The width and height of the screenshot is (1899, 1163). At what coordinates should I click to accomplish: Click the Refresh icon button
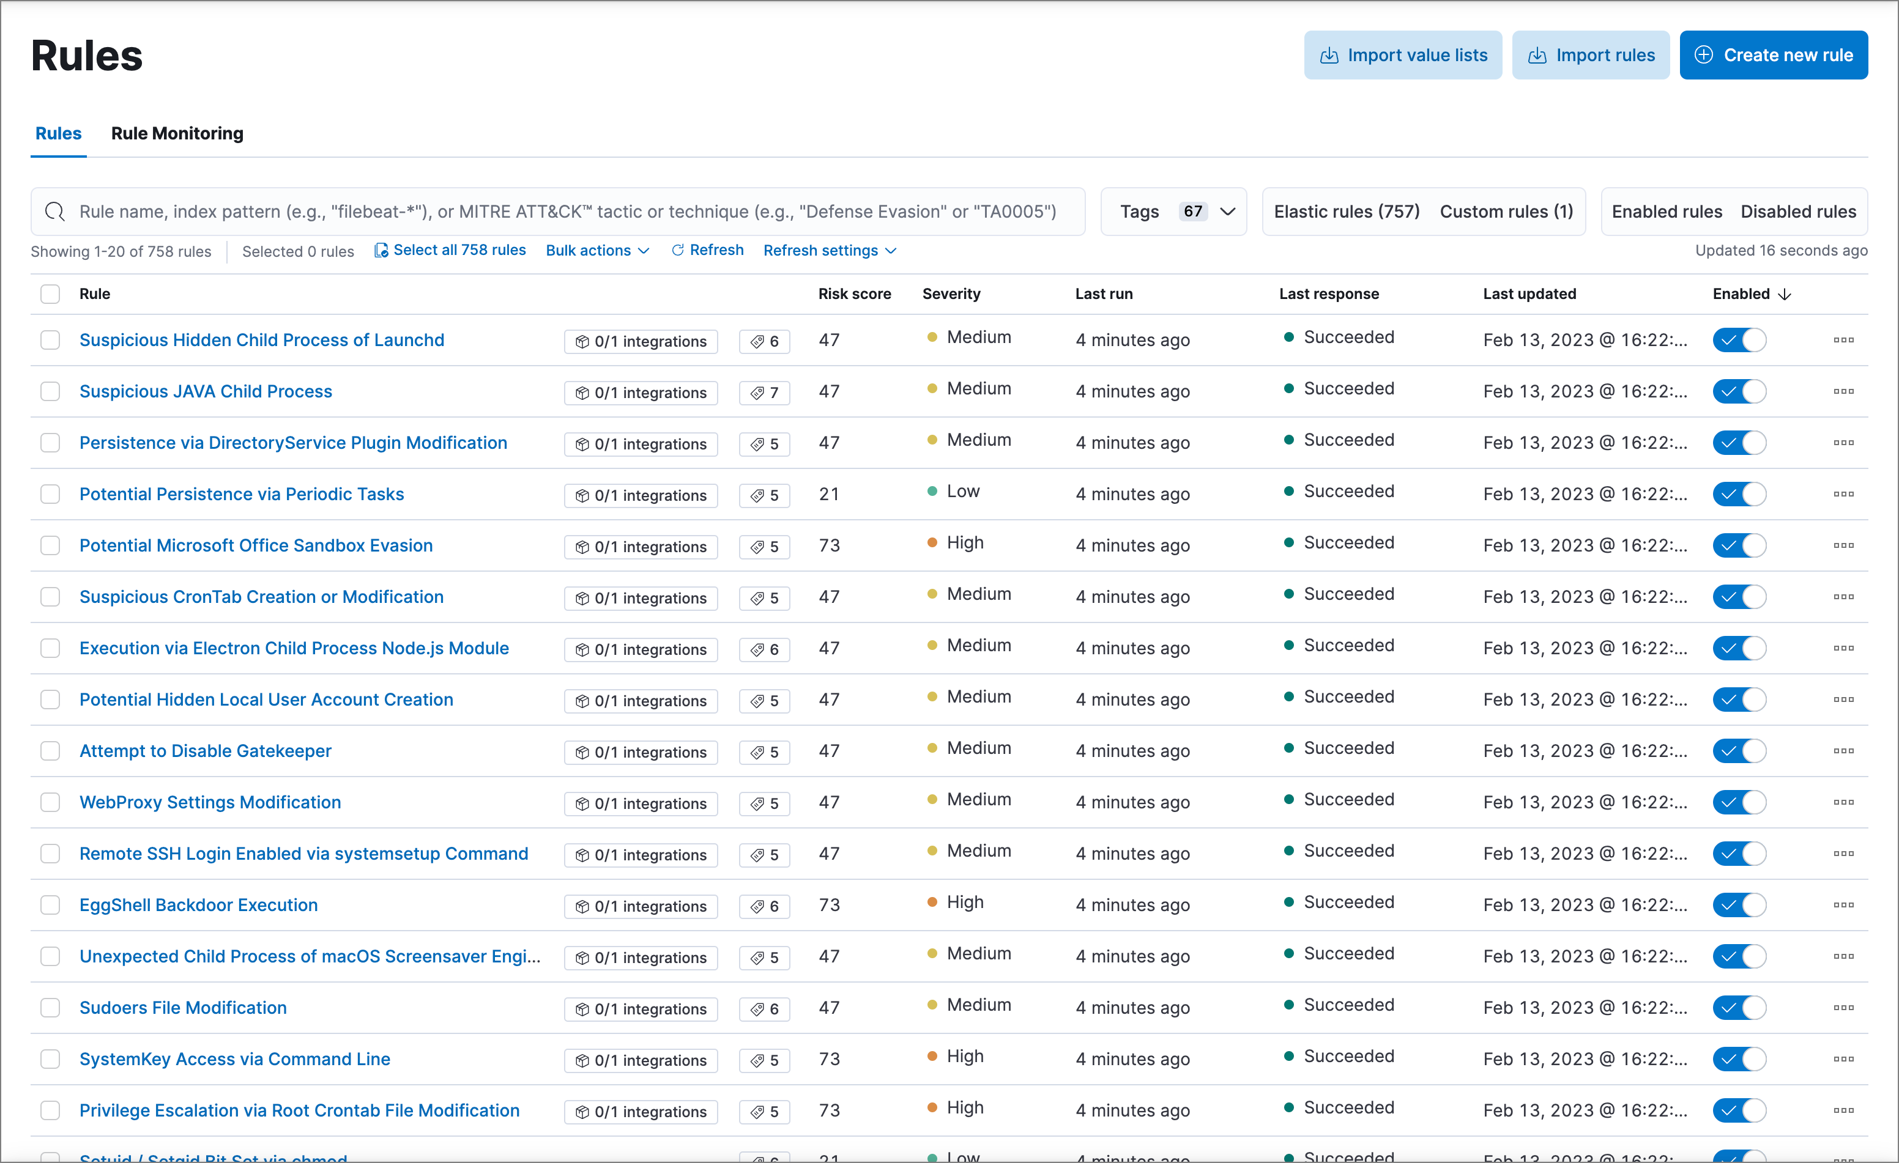[677, 250]
